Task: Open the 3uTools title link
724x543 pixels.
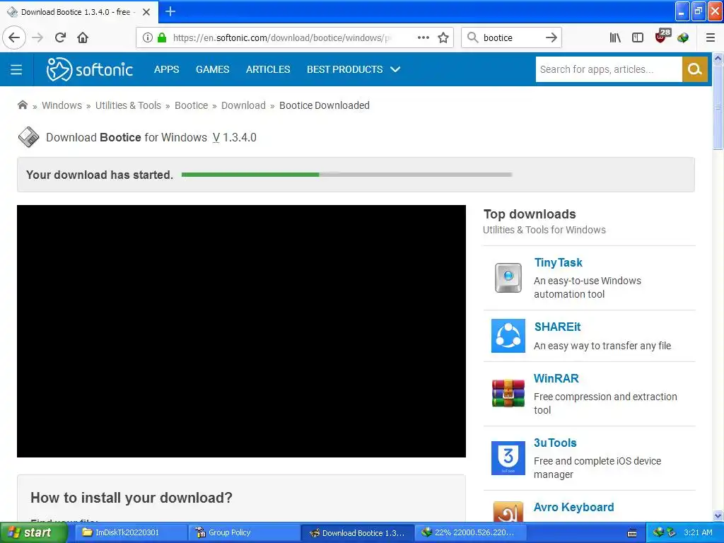Action: point(555,443)
